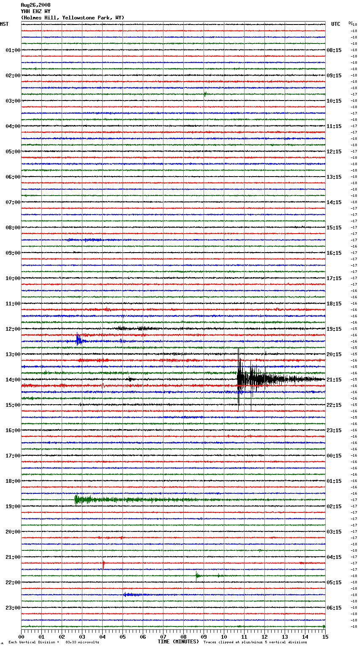Click the "19:00" MST hour label
Viewport: 359px width, 648px height.
click(x=13, y=506)
